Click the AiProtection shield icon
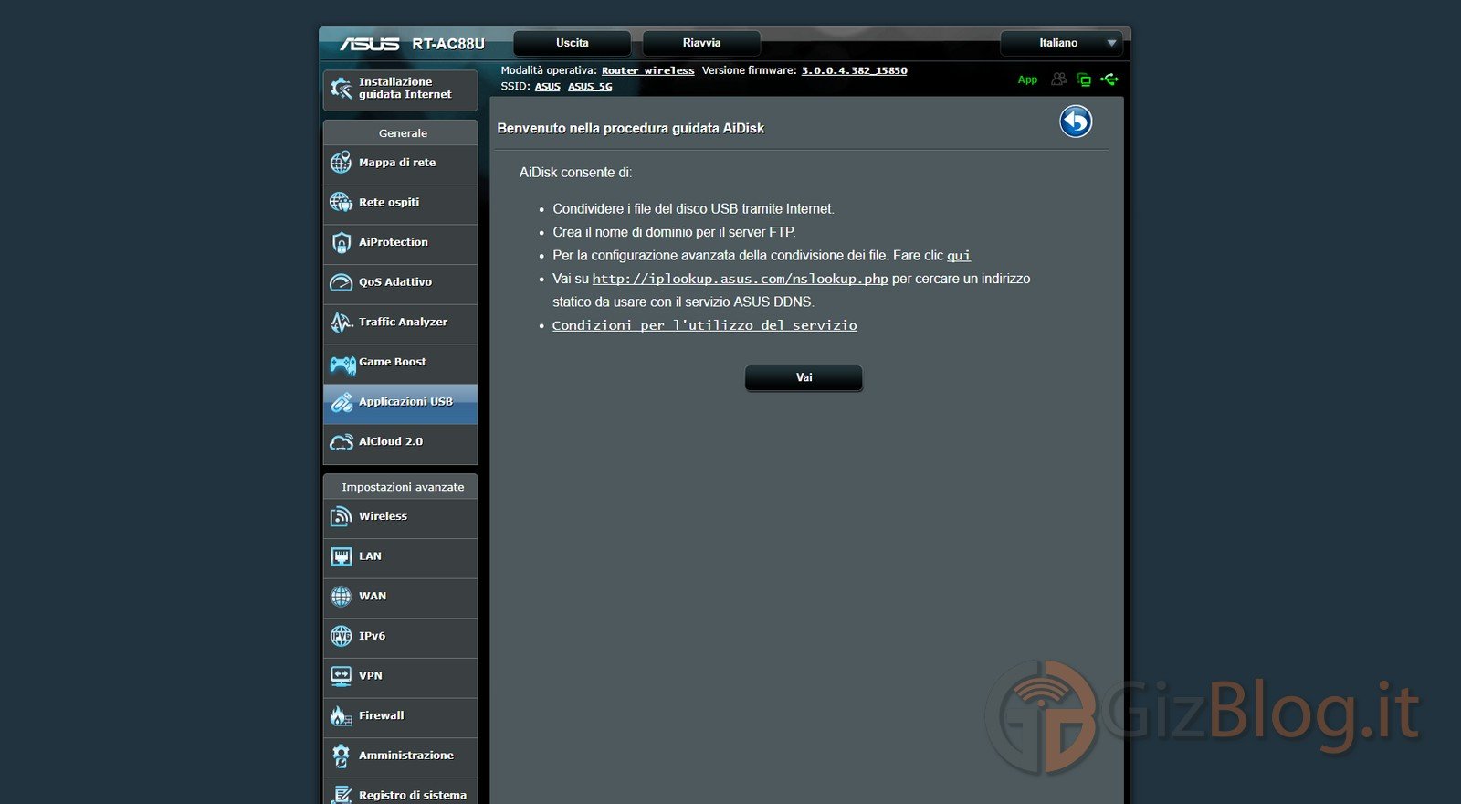The image size is (1461, 804). [341, 242]
